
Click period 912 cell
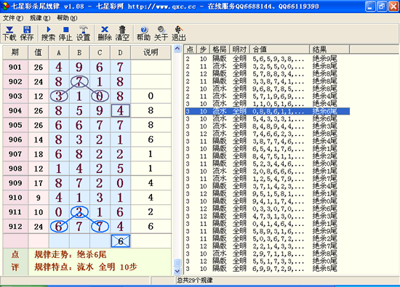15,227
